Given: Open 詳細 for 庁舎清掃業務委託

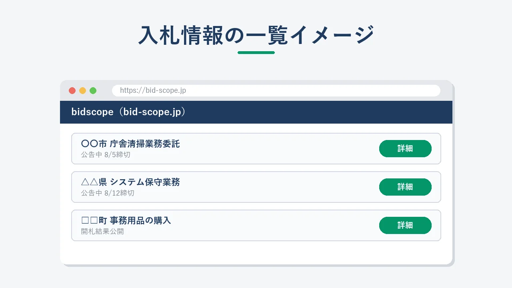Looking at the screenshot, I should tap(405, 148).
